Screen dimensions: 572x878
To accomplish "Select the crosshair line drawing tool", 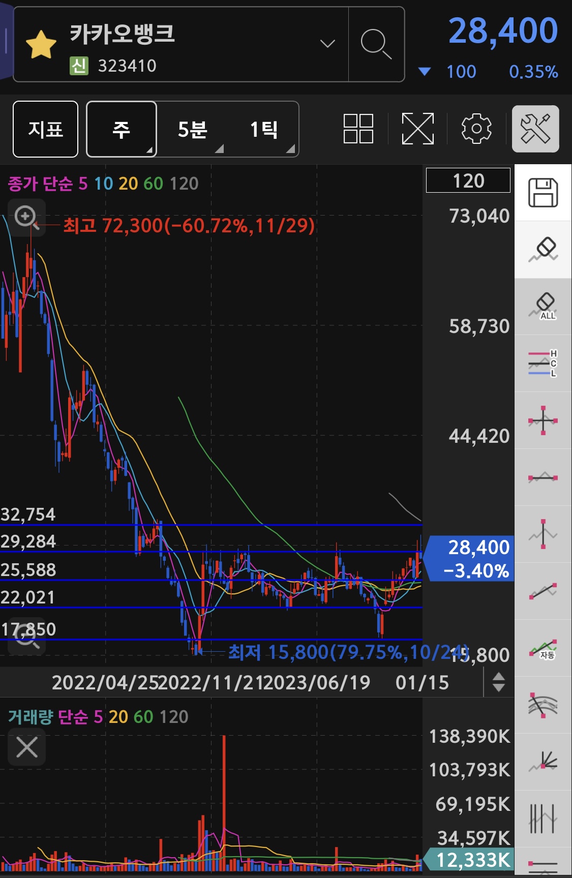I will click(543, 420).
